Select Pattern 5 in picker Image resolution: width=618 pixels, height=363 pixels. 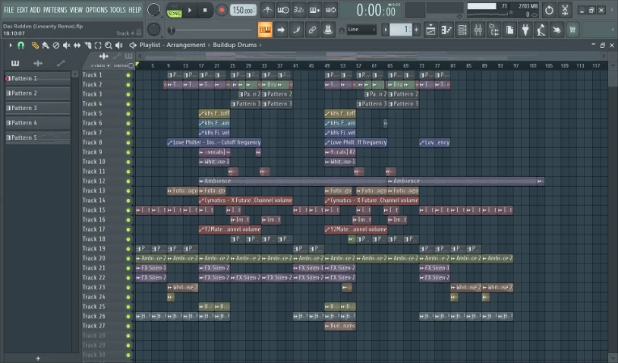38,137
